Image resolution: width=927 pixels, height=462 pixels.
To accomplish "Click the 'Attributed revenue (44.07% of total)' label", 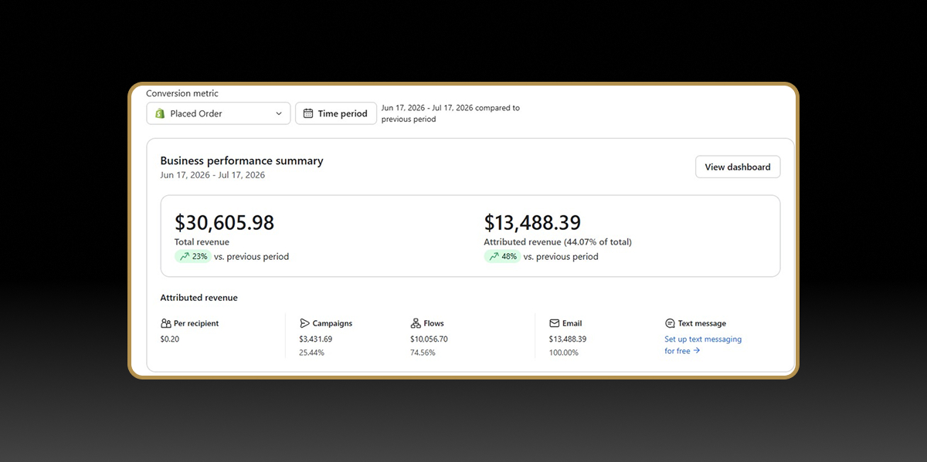I will point(558,241).
